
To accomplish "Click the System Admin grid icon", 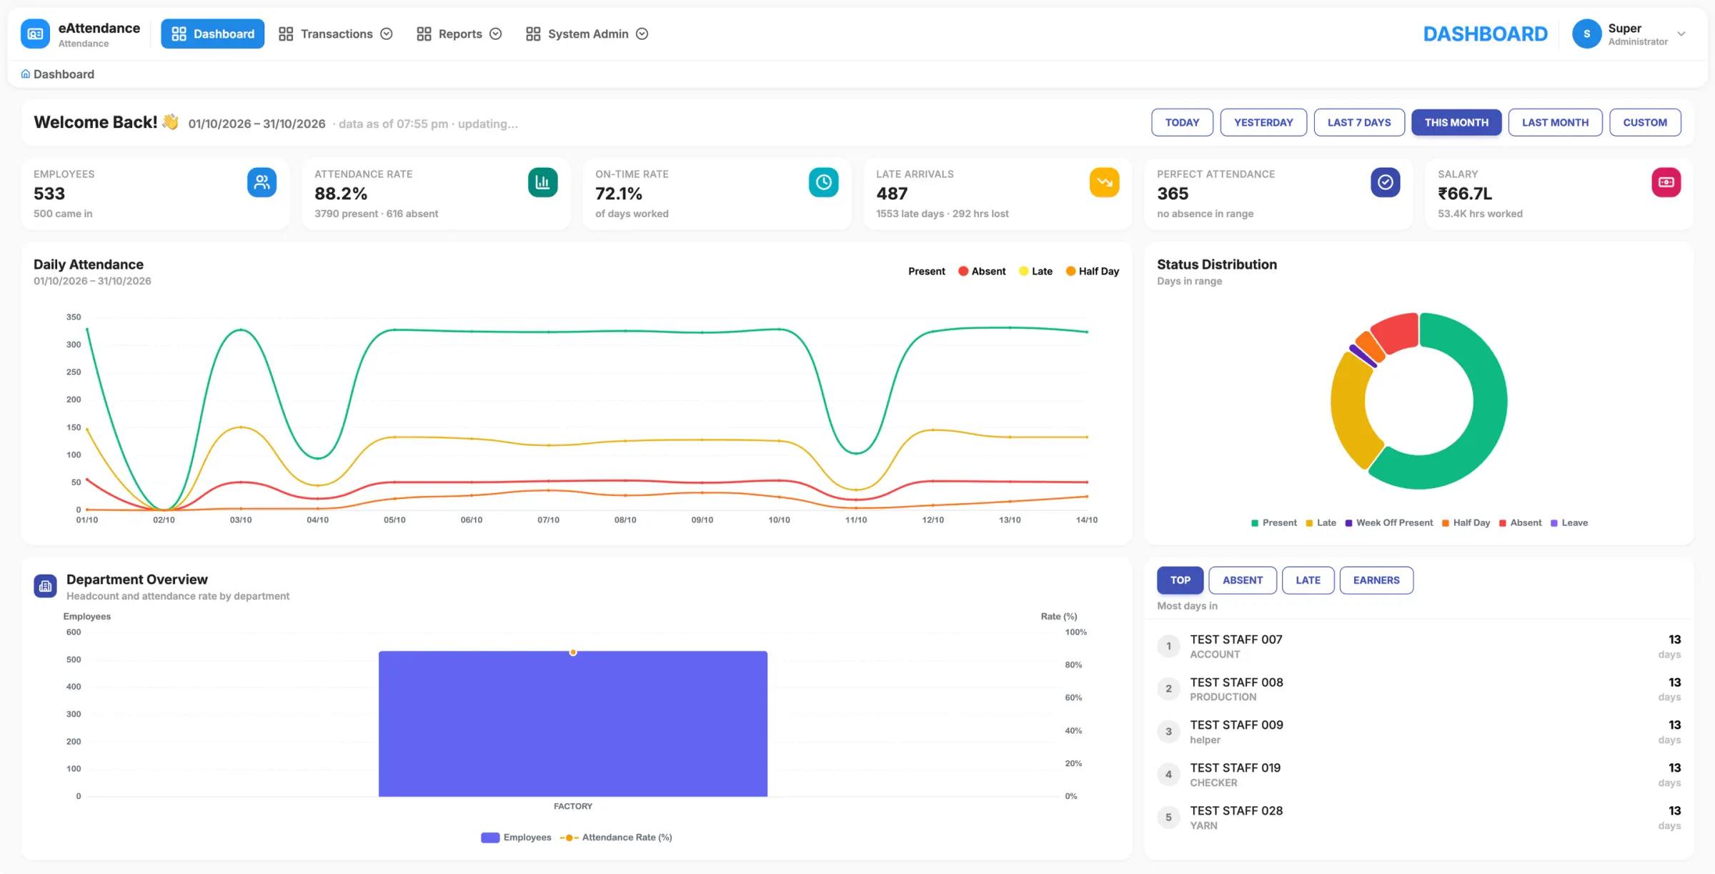I will tap(533, 34).
